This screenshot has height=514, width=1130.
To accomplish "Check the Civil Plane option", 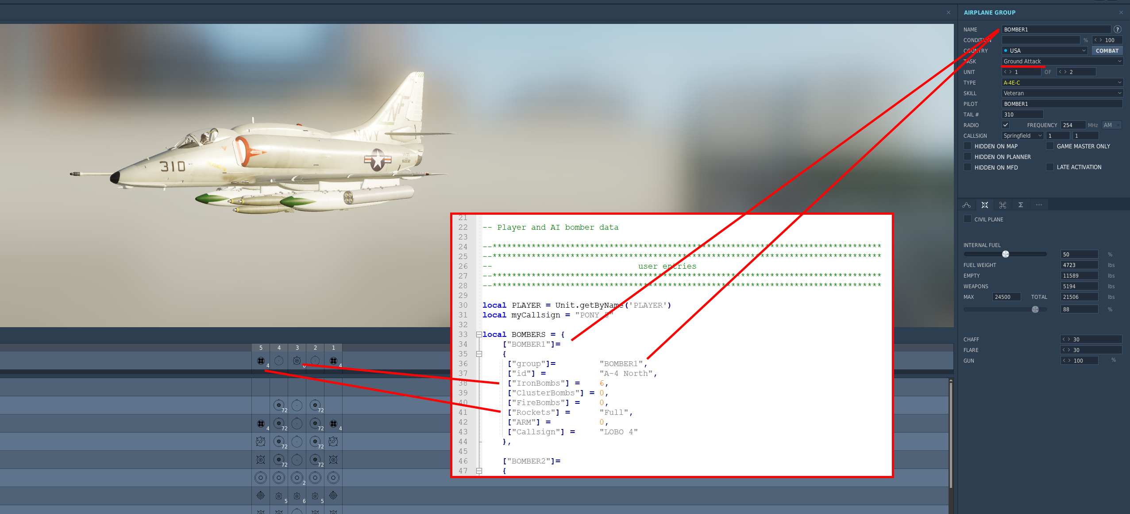I will [x=968, y=219].
